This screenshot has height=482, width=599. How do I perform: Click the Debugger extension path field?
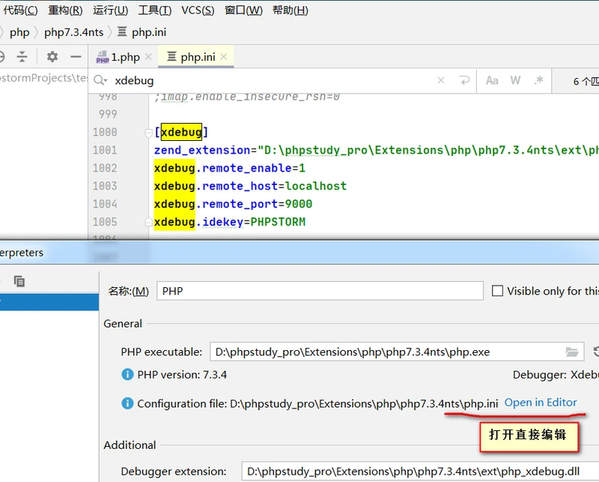(x=420, y=472)
